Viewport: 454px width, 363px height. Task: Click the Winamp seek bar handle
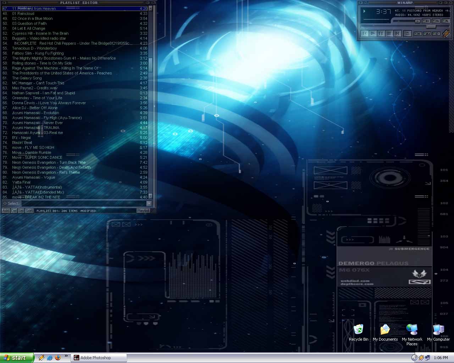(x=431, y=26)
